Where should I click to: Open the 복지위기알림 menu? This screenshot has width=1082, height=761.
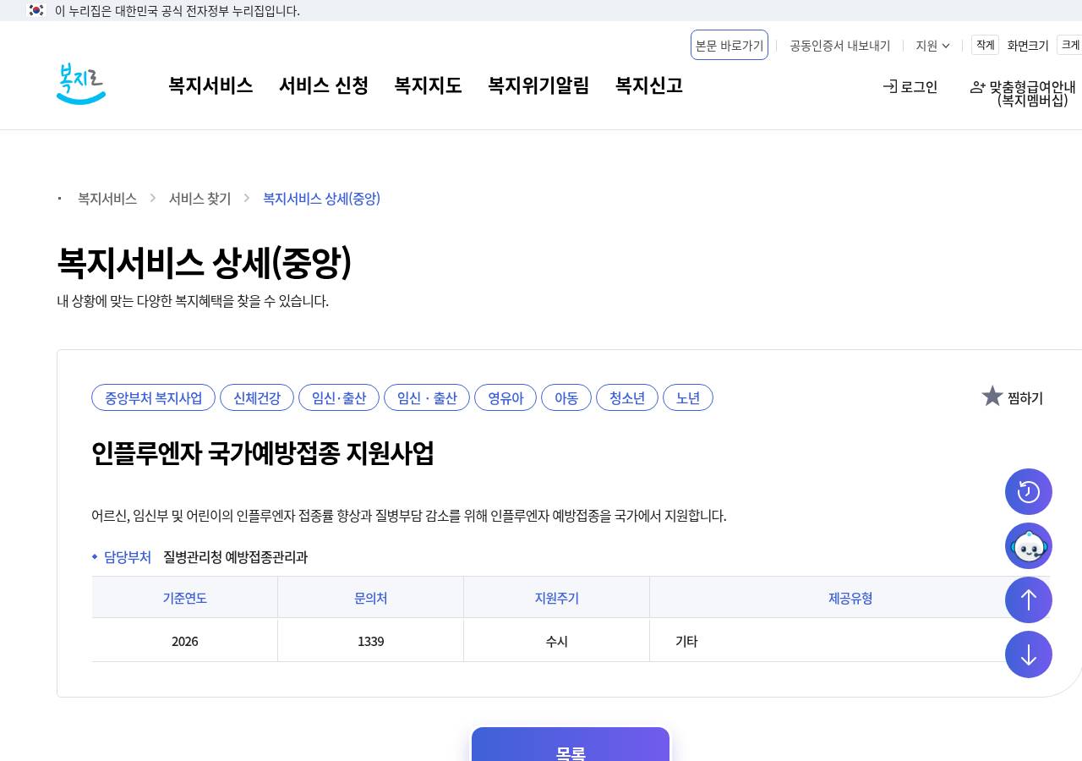[538, 85]
